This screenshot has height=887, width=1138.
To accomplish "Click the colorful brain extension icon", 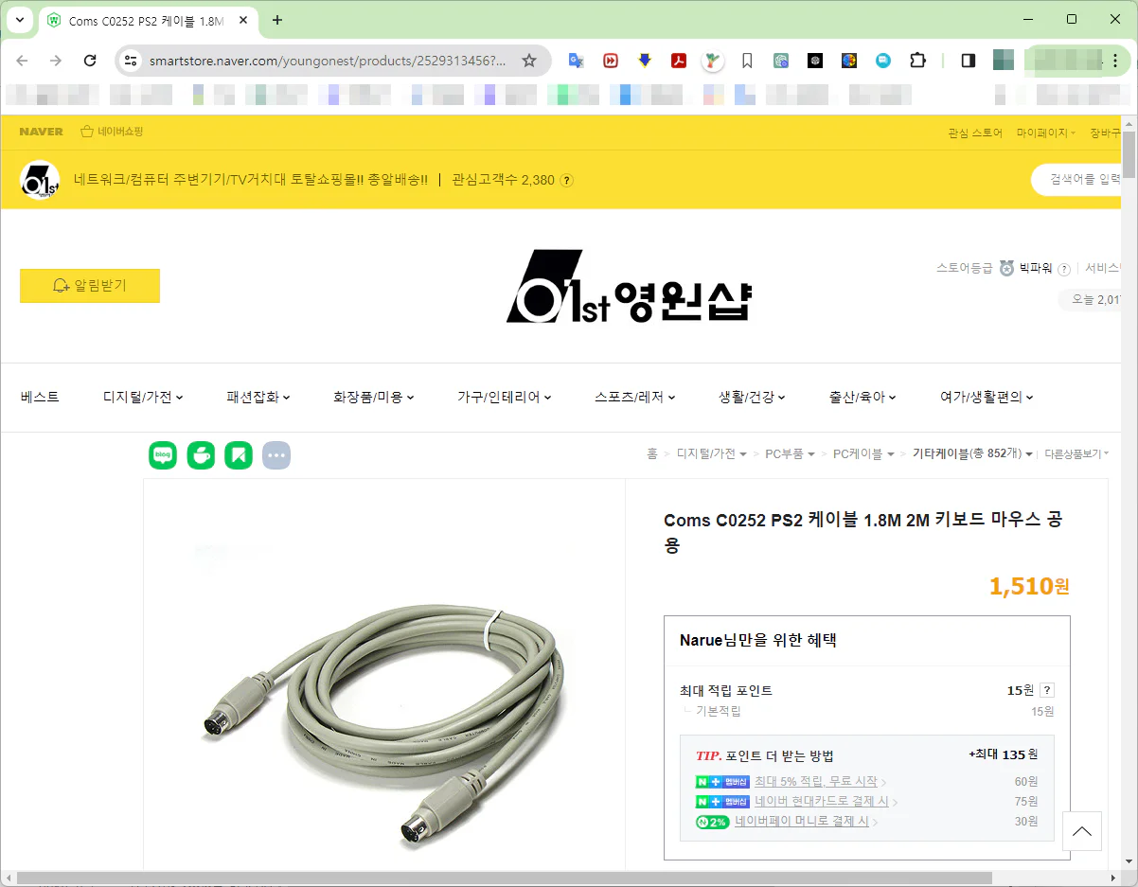I will click(x=849, y=61).
